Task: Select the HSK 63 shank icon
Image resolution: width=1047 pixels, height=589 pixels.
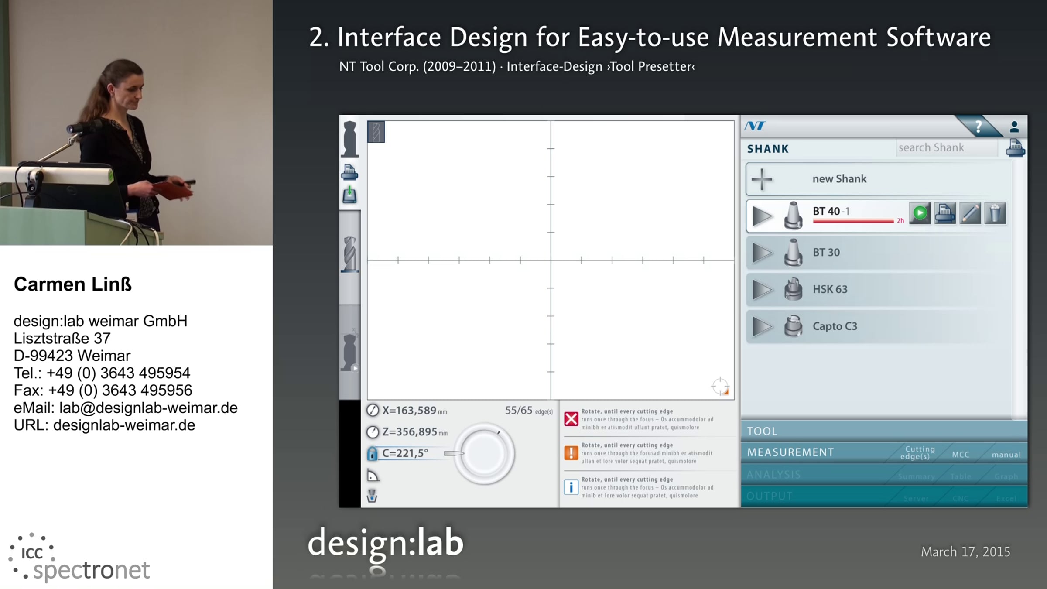Action: tap(793, 289)
